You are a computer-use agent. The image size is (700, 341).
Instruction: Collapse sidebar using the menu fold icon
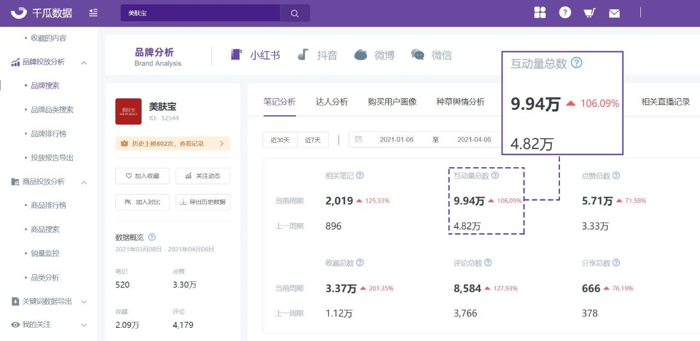tap(94, 13)
